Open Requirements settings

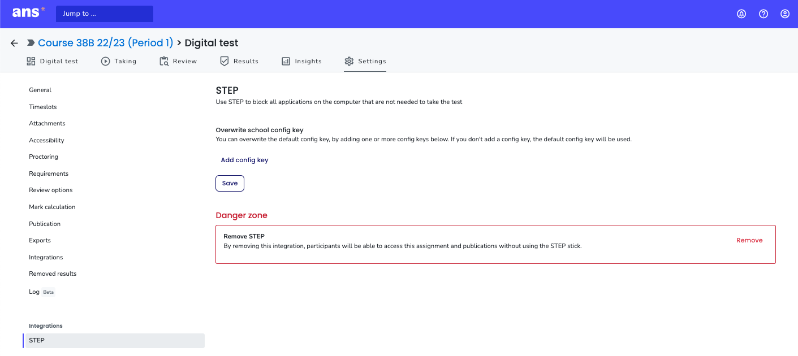pyautogui.click(x=49, y=173)
